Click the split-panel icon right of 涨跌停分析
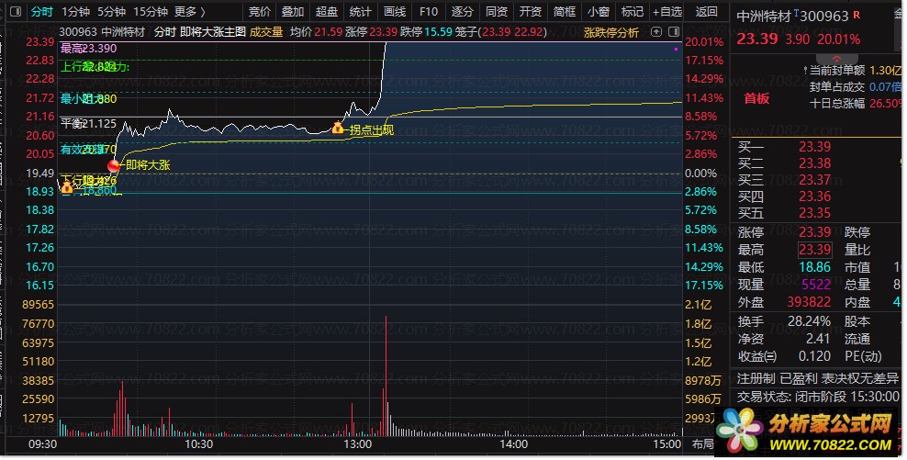This screenshot has width=907, height=460. tap(674, 32)
